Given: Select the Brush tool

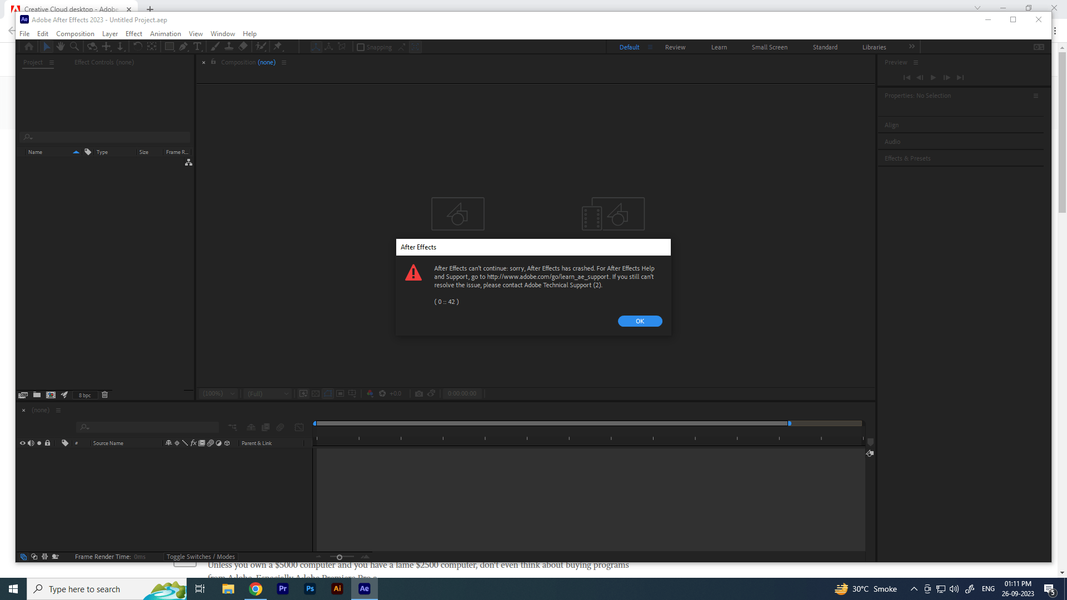Looking at the screenshot, I should [215, 47].
